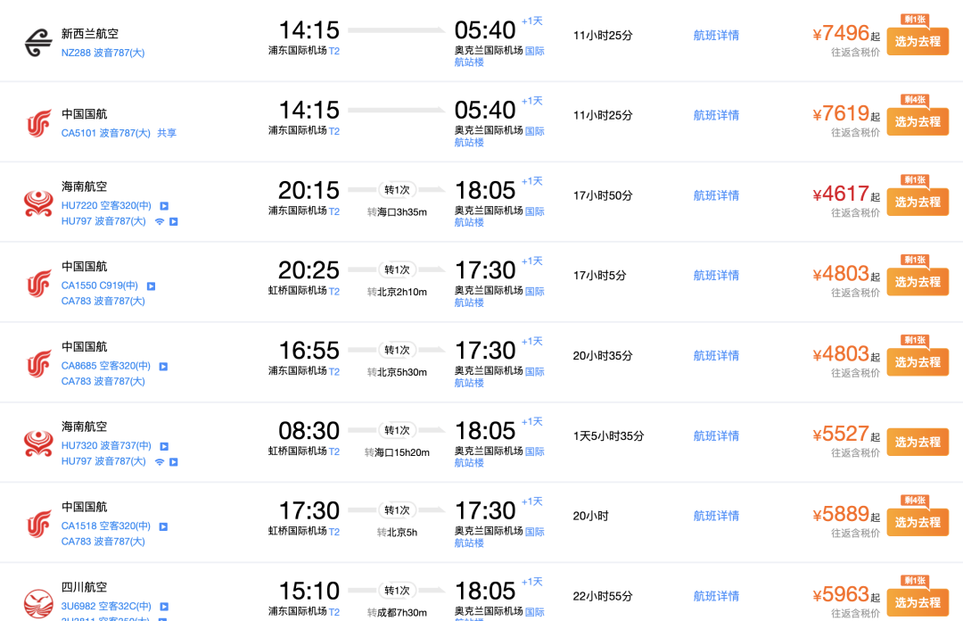
Task: Choose the ¥4617 Hainan flight as outbound
Action: (x=918, y=203)
